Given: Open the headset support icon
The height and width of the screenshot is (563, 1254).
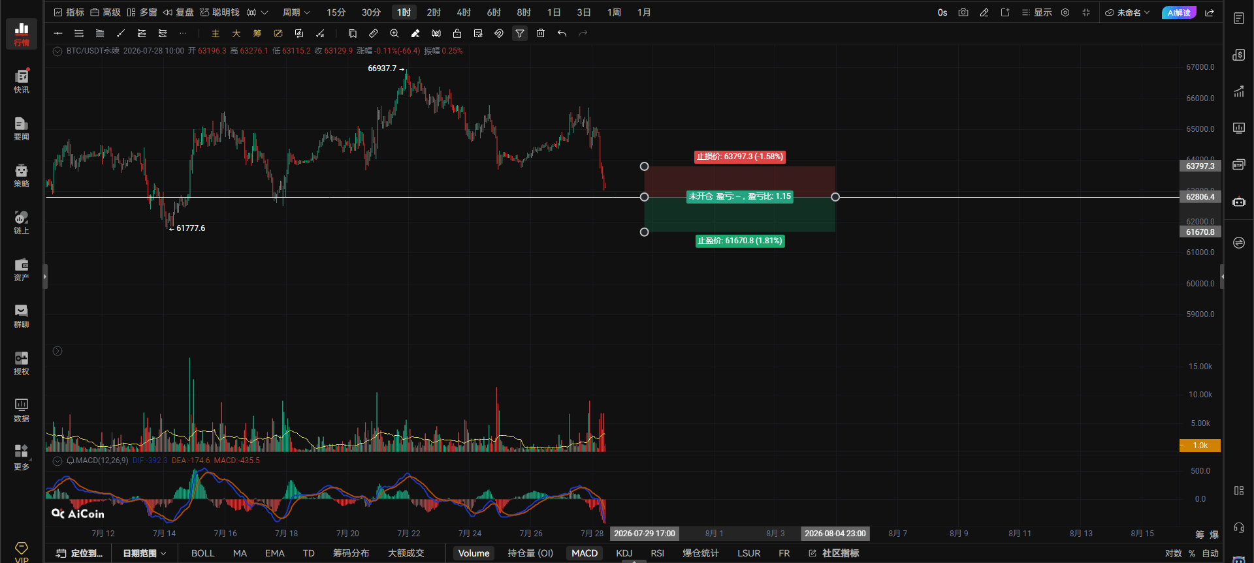Looking at the screenshot, I should 1239,527.
